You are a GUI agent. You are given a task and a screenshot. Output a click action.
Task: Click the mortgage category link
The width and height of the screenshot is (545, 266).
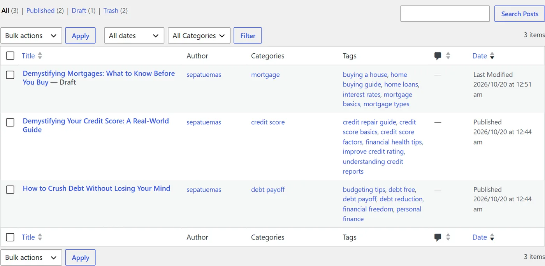265,75
